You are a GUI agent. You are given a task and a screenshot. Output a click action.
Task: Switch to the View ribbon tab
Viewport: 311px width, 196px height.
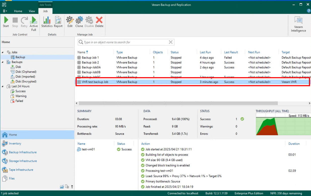tap(32, 11)
